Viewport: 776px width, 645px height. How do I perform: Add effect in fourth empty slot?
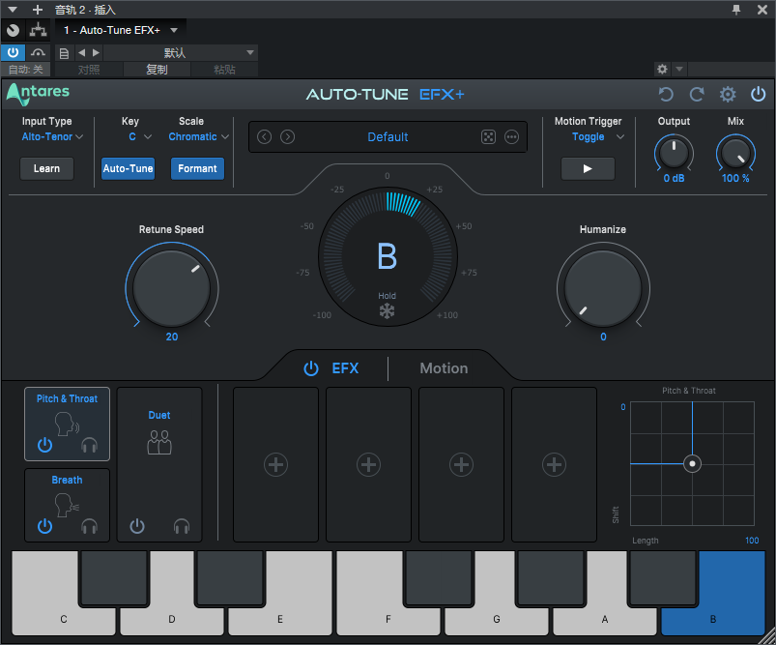pyautogui.click(x=555, y=465)
